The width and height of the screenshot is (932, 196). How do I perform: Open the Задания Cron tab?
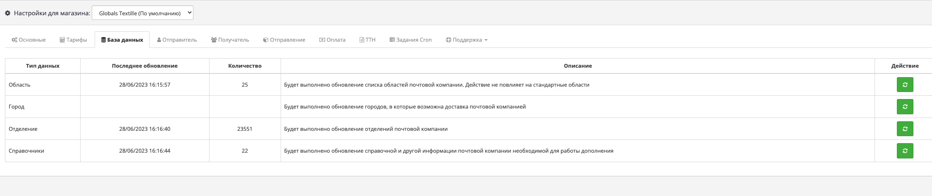410,40
